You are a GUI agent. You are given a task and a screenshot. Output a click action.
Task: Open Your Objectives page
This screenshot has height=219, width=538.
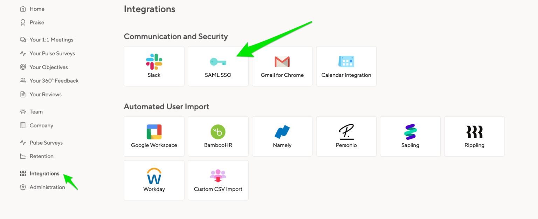point(48,67)
